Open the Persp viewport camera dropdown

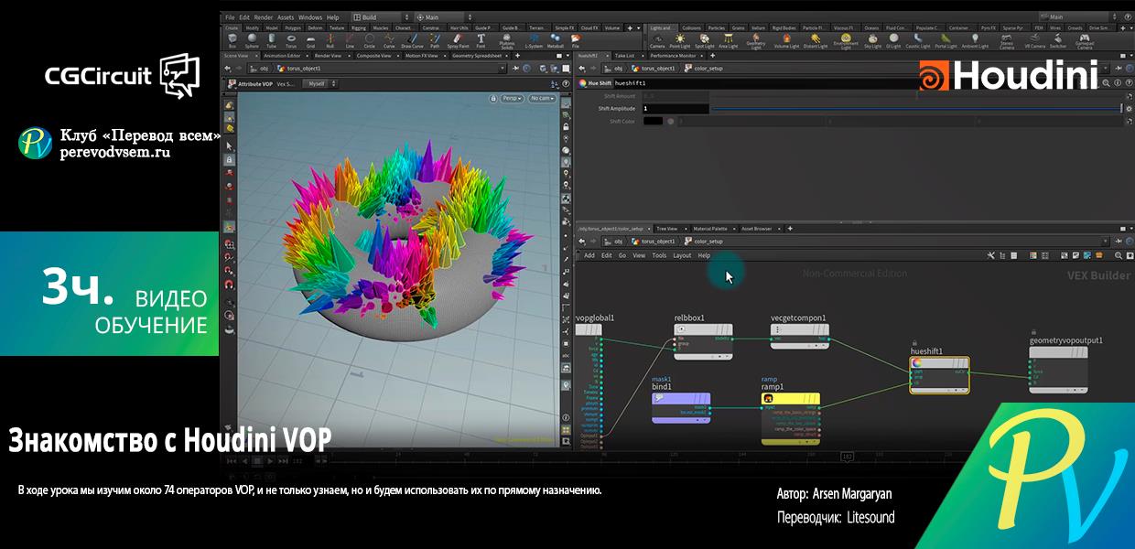(512, 98)
